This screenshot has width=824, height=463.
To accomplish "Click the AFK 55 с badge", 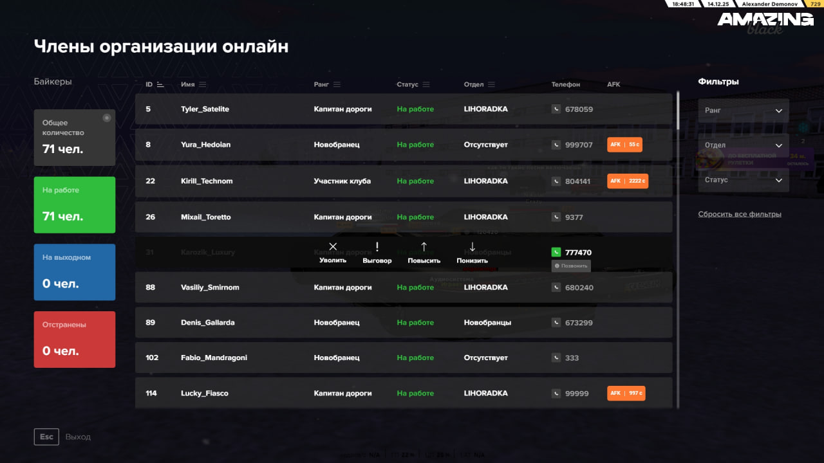I will (624, 145).
